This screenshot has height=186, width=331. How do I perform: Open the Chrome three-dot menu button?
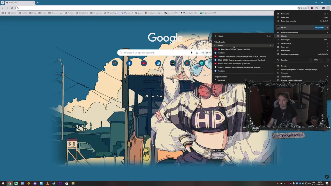pos(328,8)
